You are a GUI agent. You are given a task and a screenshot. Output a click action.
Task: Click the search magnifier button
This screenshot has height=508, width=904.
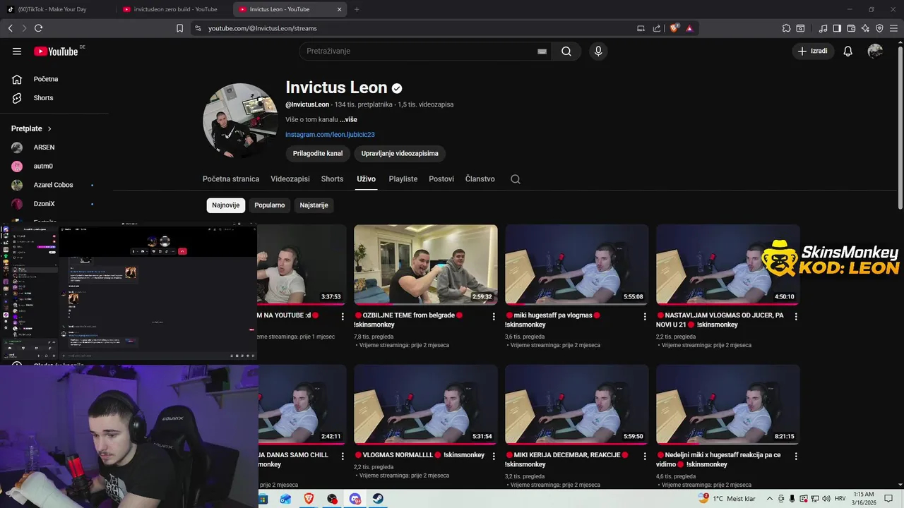click(x=566, y=51)
